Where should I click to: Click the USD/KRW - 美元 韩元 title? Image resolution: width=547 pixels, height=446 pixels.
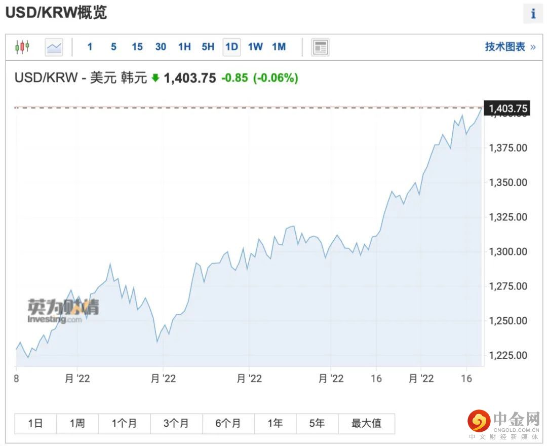tap(81, 78)
